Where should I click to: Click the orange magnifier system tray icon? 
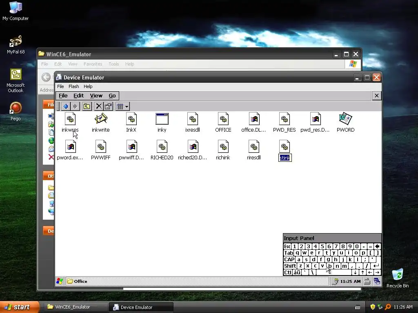coord(388,307)
